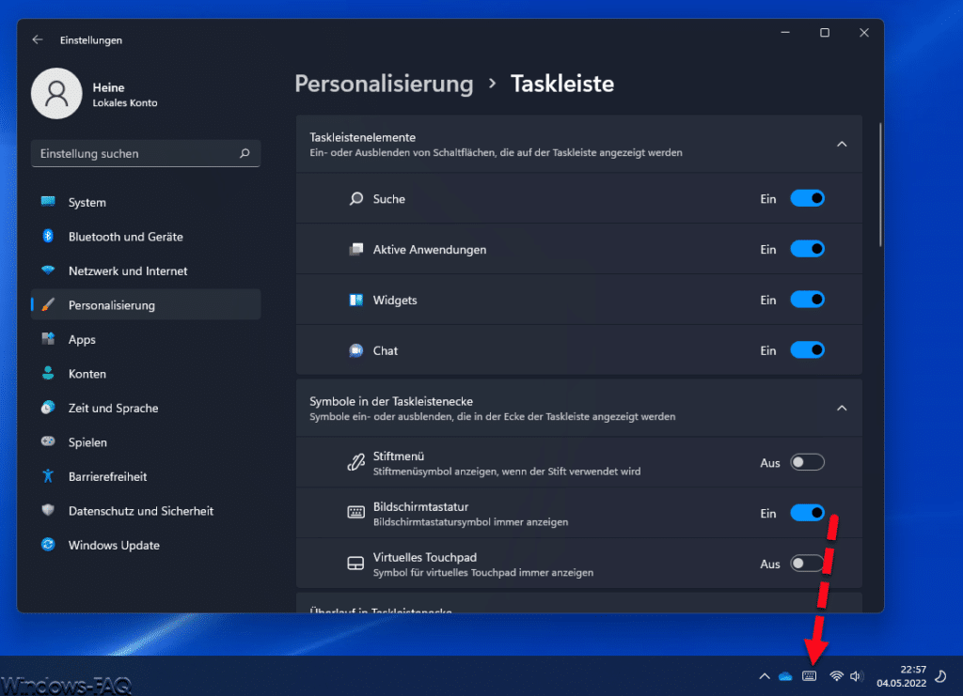
Task: Click the Personalisierung brush icon
Action: click(x=48, y=304)
